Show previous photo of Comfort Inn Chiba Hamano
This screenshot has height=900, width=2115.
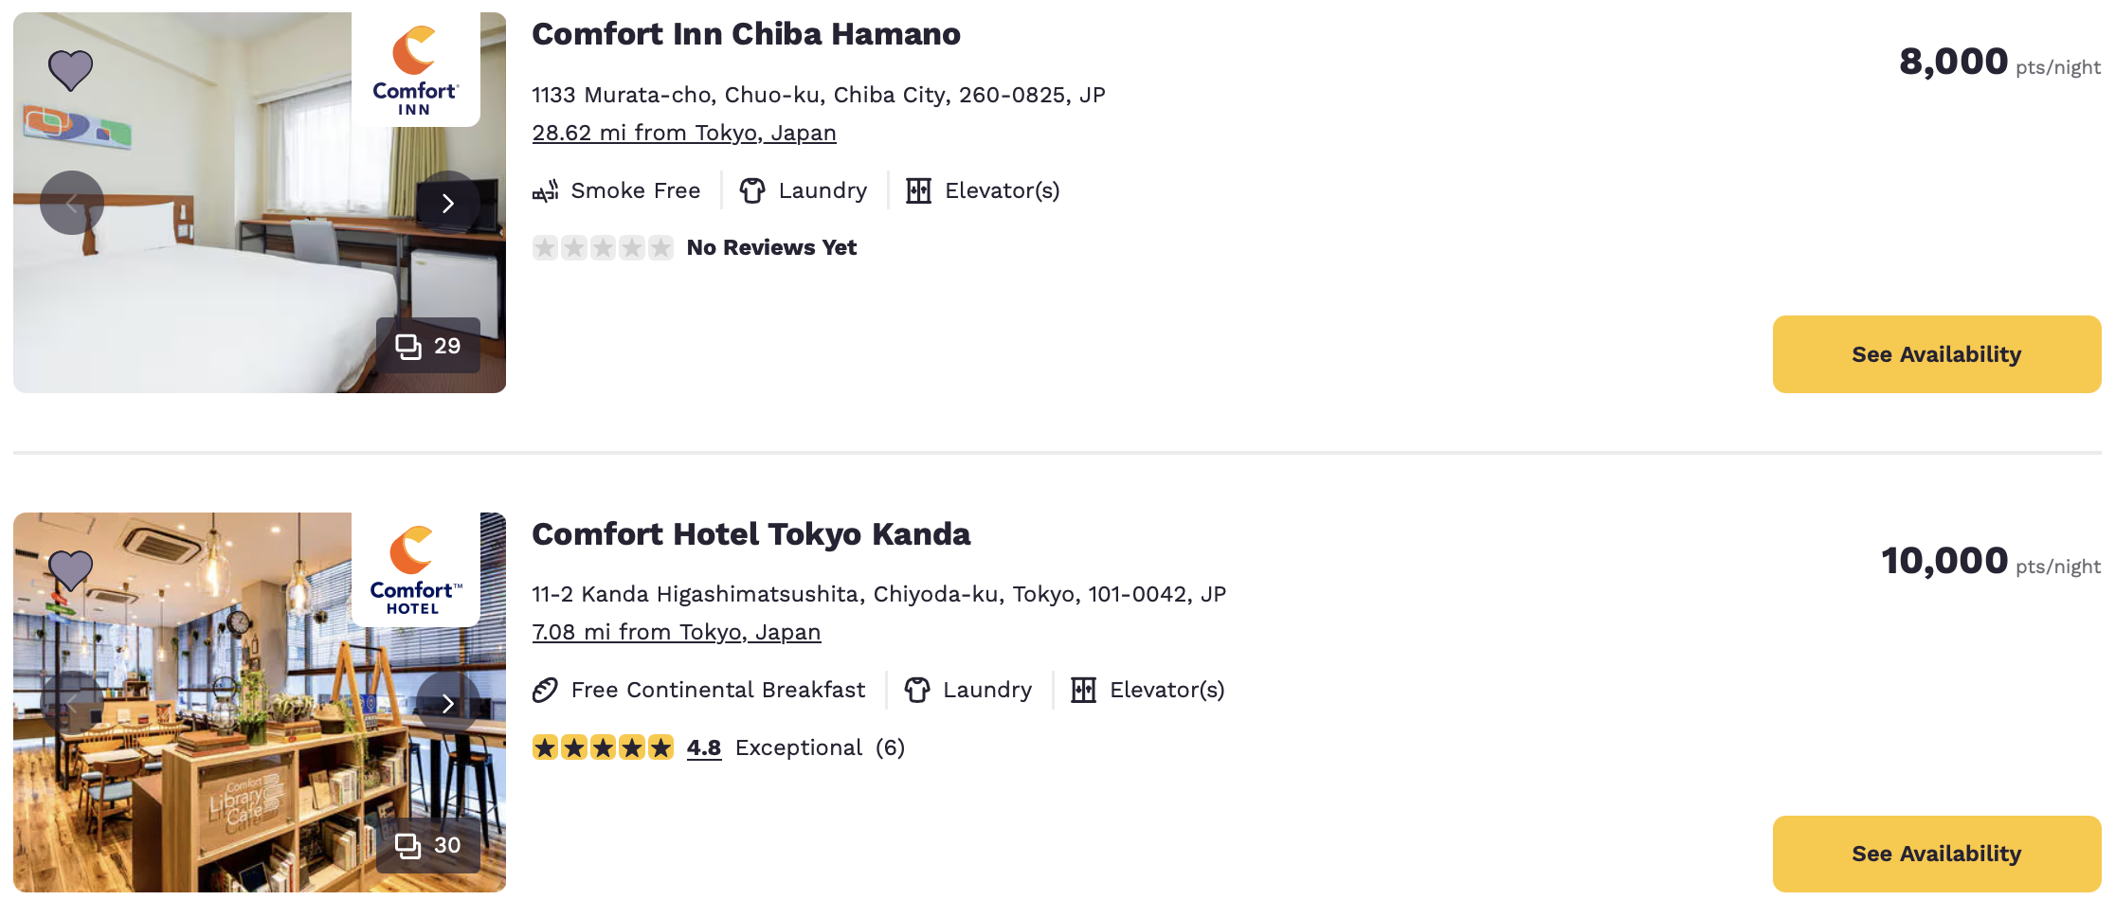pos(72,203)
